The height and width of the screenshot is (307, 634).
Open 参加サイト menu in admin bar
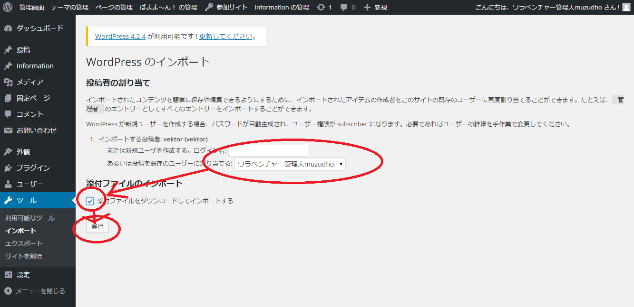(232, 8)
